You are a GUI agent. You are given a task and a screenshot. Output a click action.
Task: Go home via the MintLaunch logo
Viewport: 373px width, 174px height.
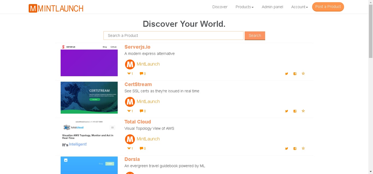click(56, 8)
